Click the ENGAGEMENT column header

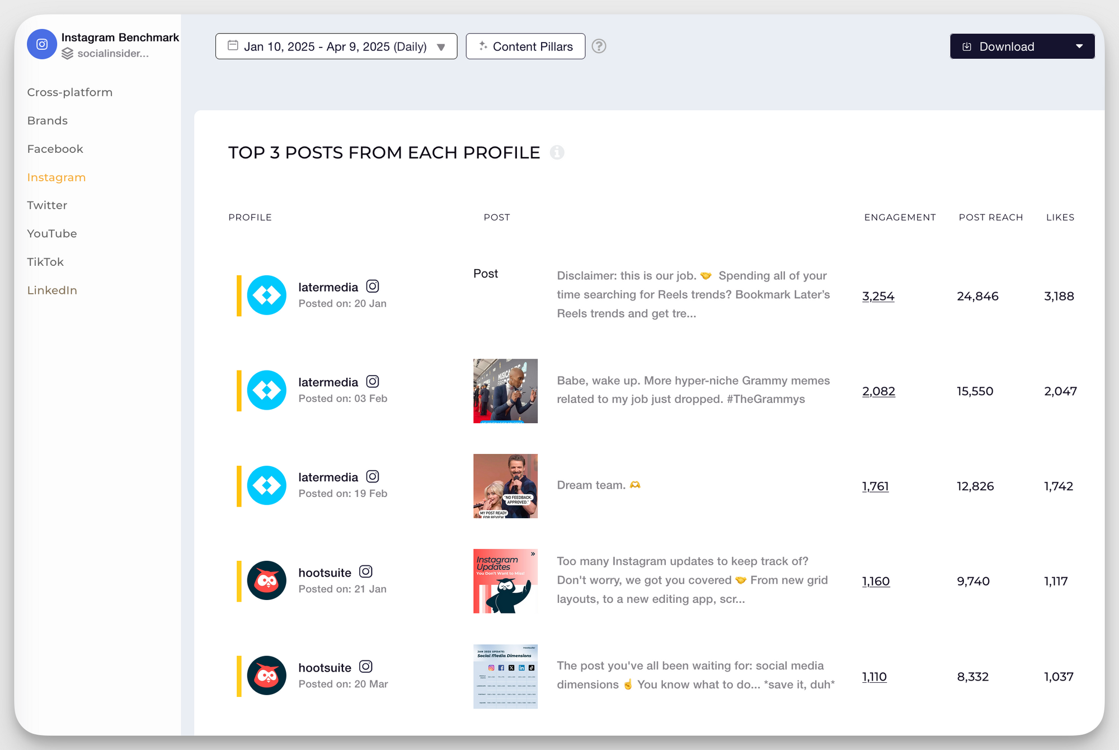point(900,217)
